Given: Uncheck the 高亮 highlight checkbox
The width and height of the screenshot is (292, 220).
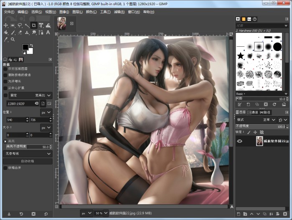Looking at the screenshot, I should tap(5, 142).
